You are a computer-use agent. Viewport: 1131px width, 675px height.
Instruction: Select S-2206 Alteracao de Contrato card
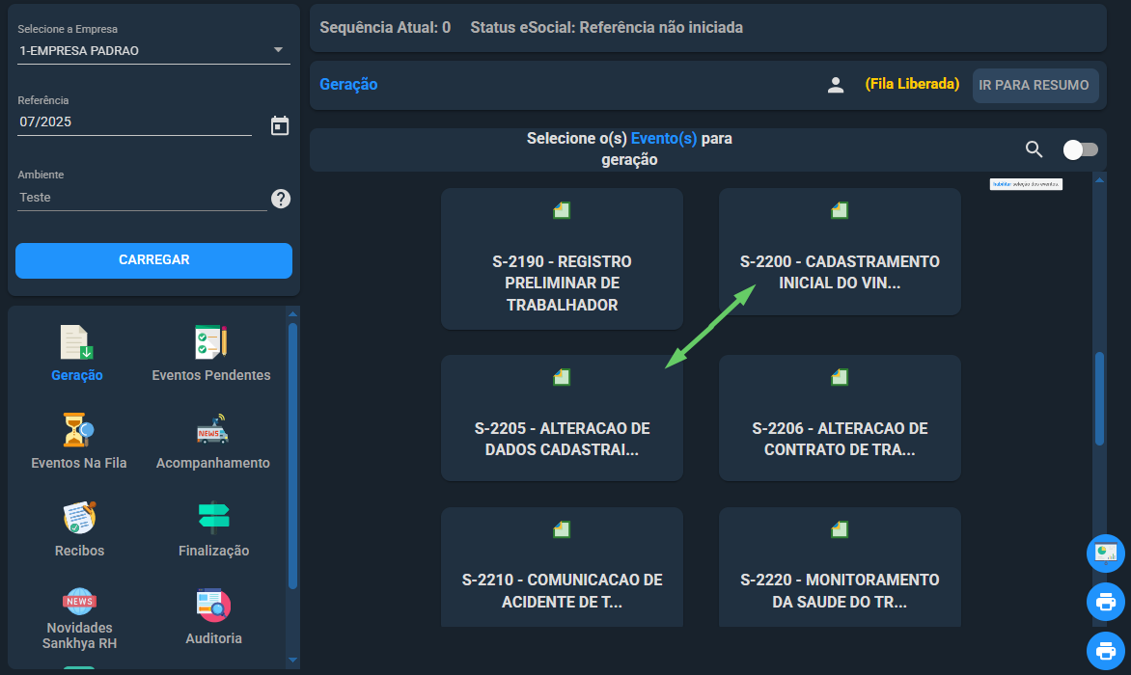840,418
